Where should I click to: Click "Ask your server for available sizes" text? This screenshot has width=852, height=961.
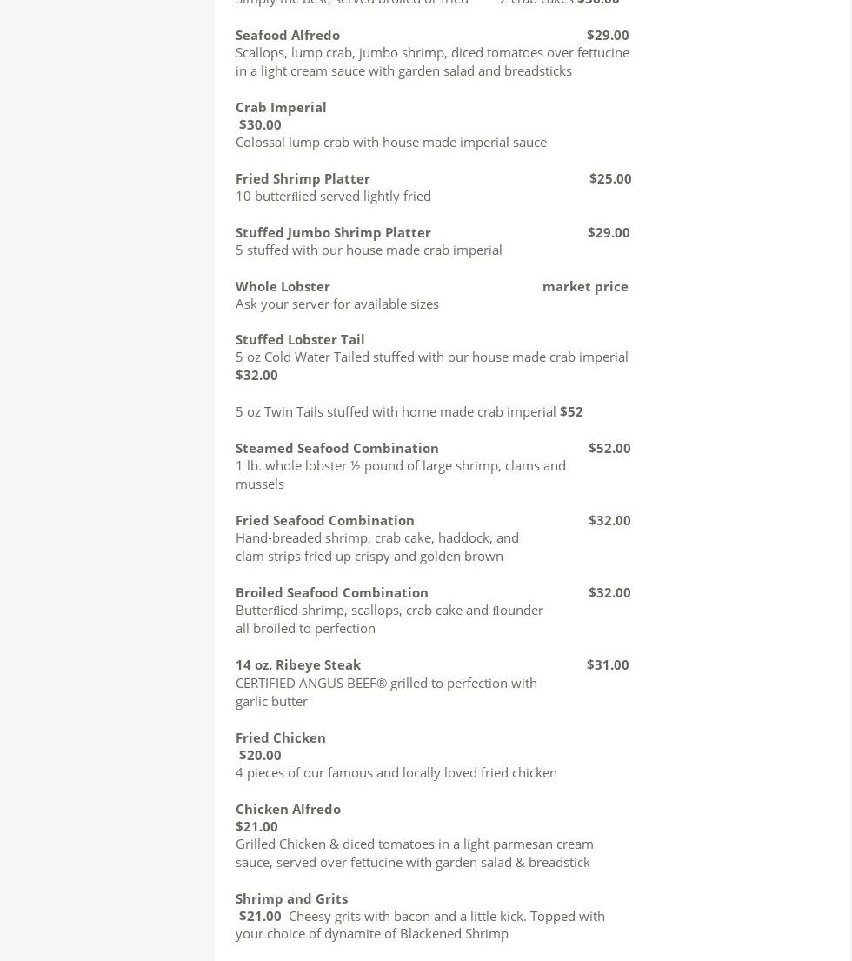pyautogui.click(x=337, y=304)
